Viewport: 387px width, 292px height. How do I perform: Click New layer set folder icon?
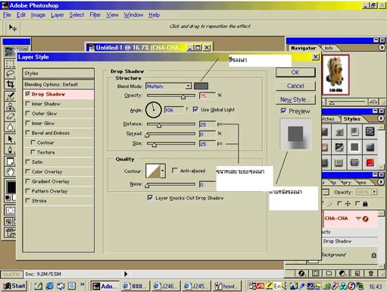click(x=329, y=273)
